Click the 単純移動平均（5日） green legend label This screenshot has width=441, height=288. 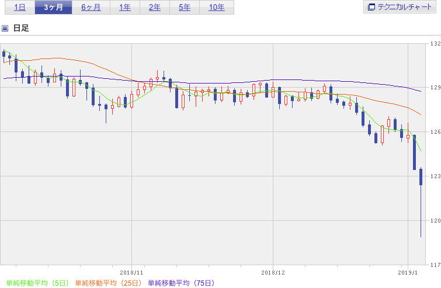[x=37, y=283]
